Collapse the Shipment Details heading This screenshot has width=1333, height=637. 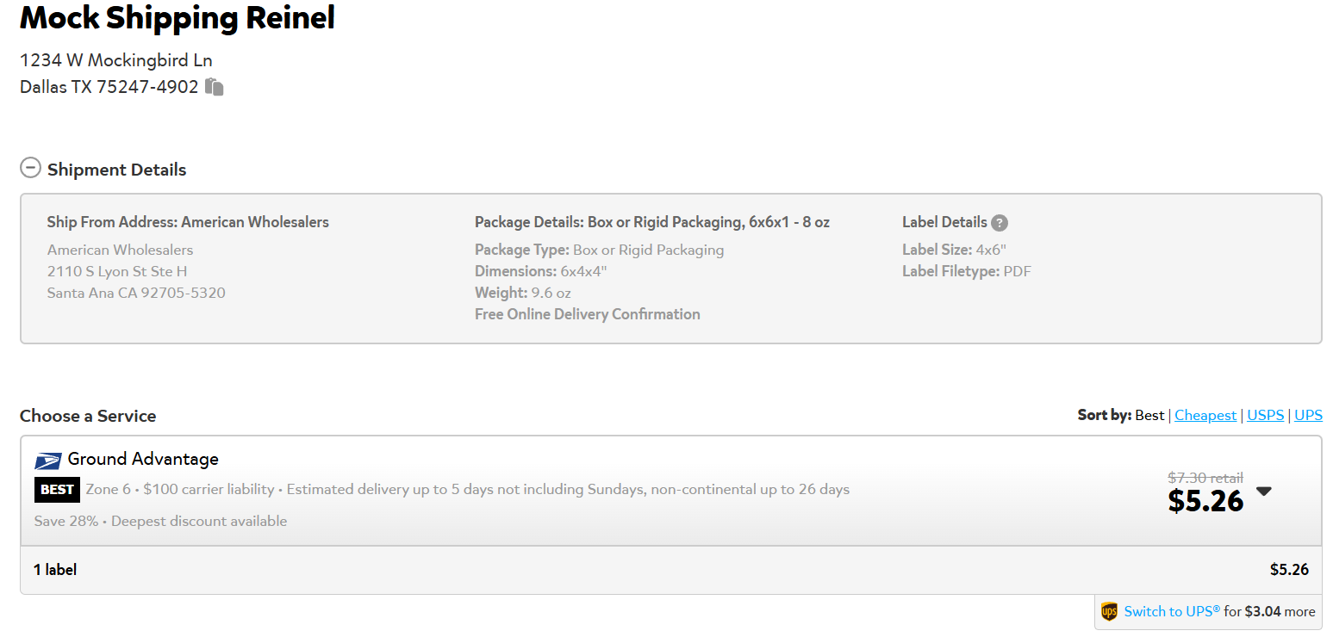116,170
